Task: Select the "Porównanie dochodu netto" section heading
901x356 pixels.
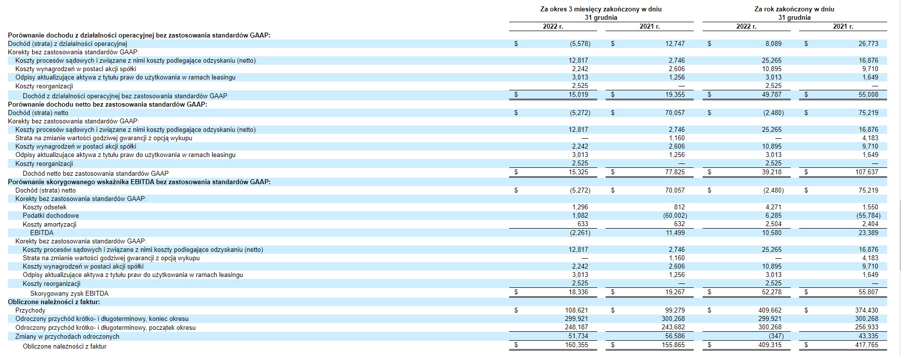Action: click(x=107, y=104)
